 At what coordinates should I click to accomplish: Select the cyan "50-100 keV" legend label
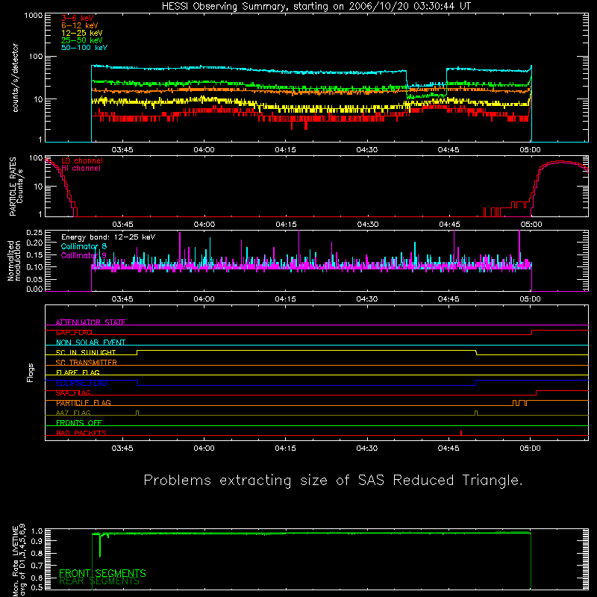pyautogui.click(x=84, y=48)
